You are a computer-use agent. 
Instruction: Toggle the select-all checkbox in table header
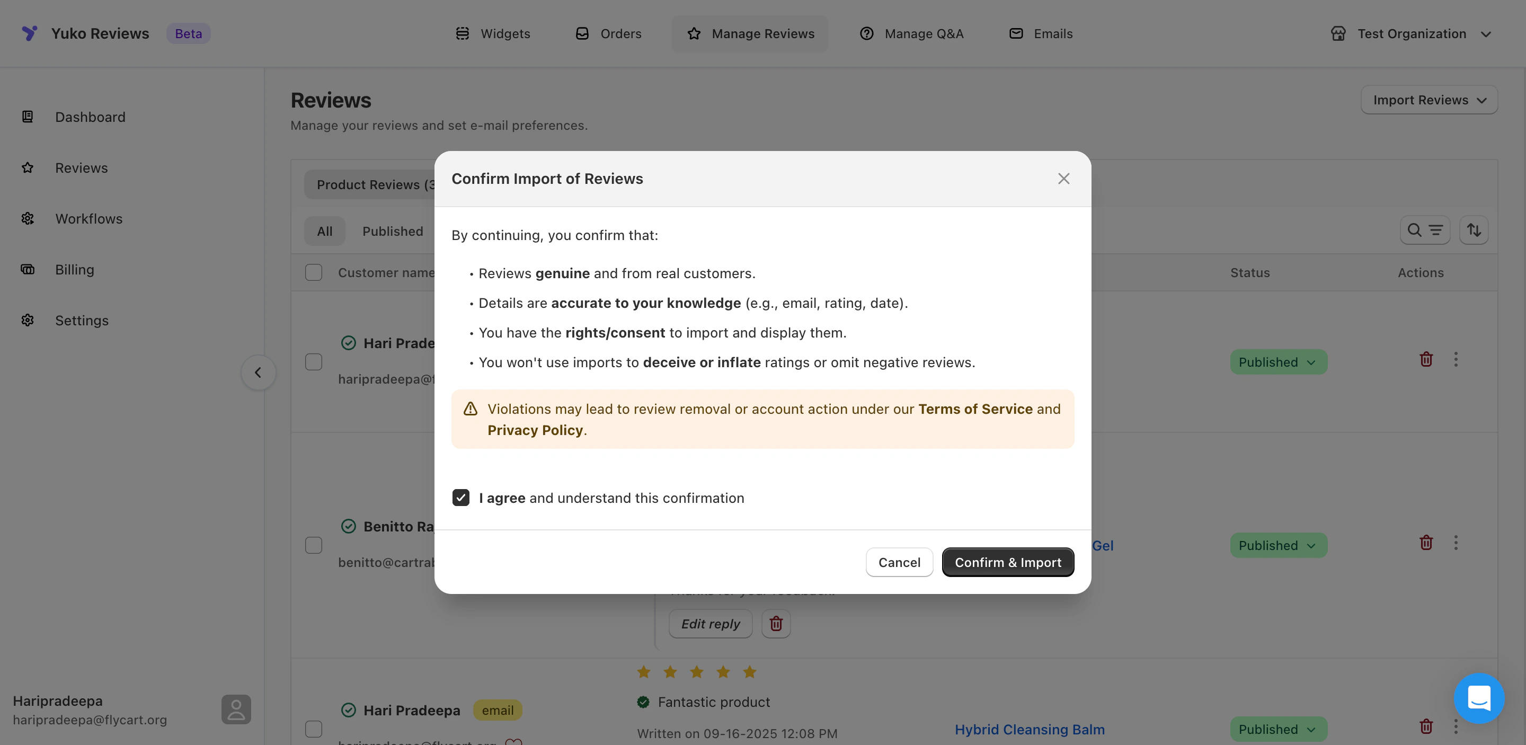point(313,272)
